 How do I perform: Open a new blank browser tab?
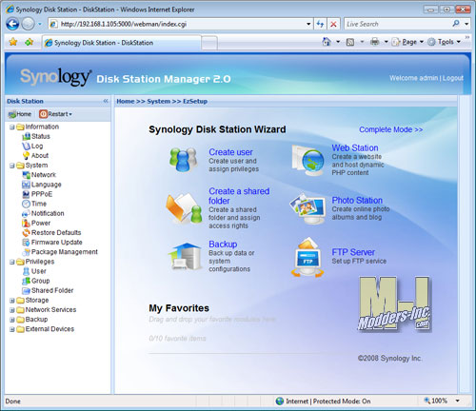tap(209, 43)
